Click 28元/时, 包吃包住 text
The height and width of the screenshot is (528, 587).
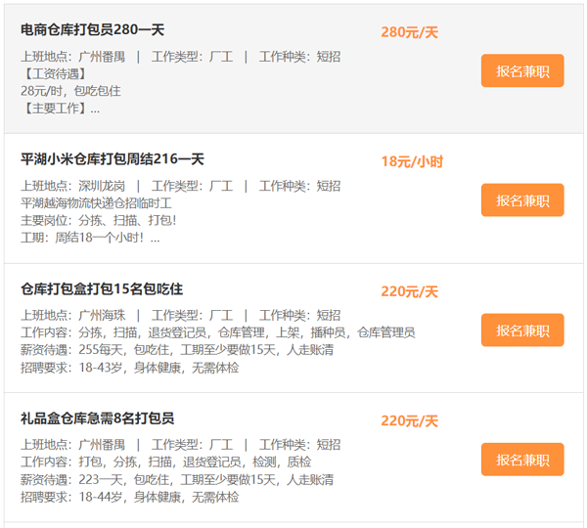pyautogui.click(x=70, y=91)
